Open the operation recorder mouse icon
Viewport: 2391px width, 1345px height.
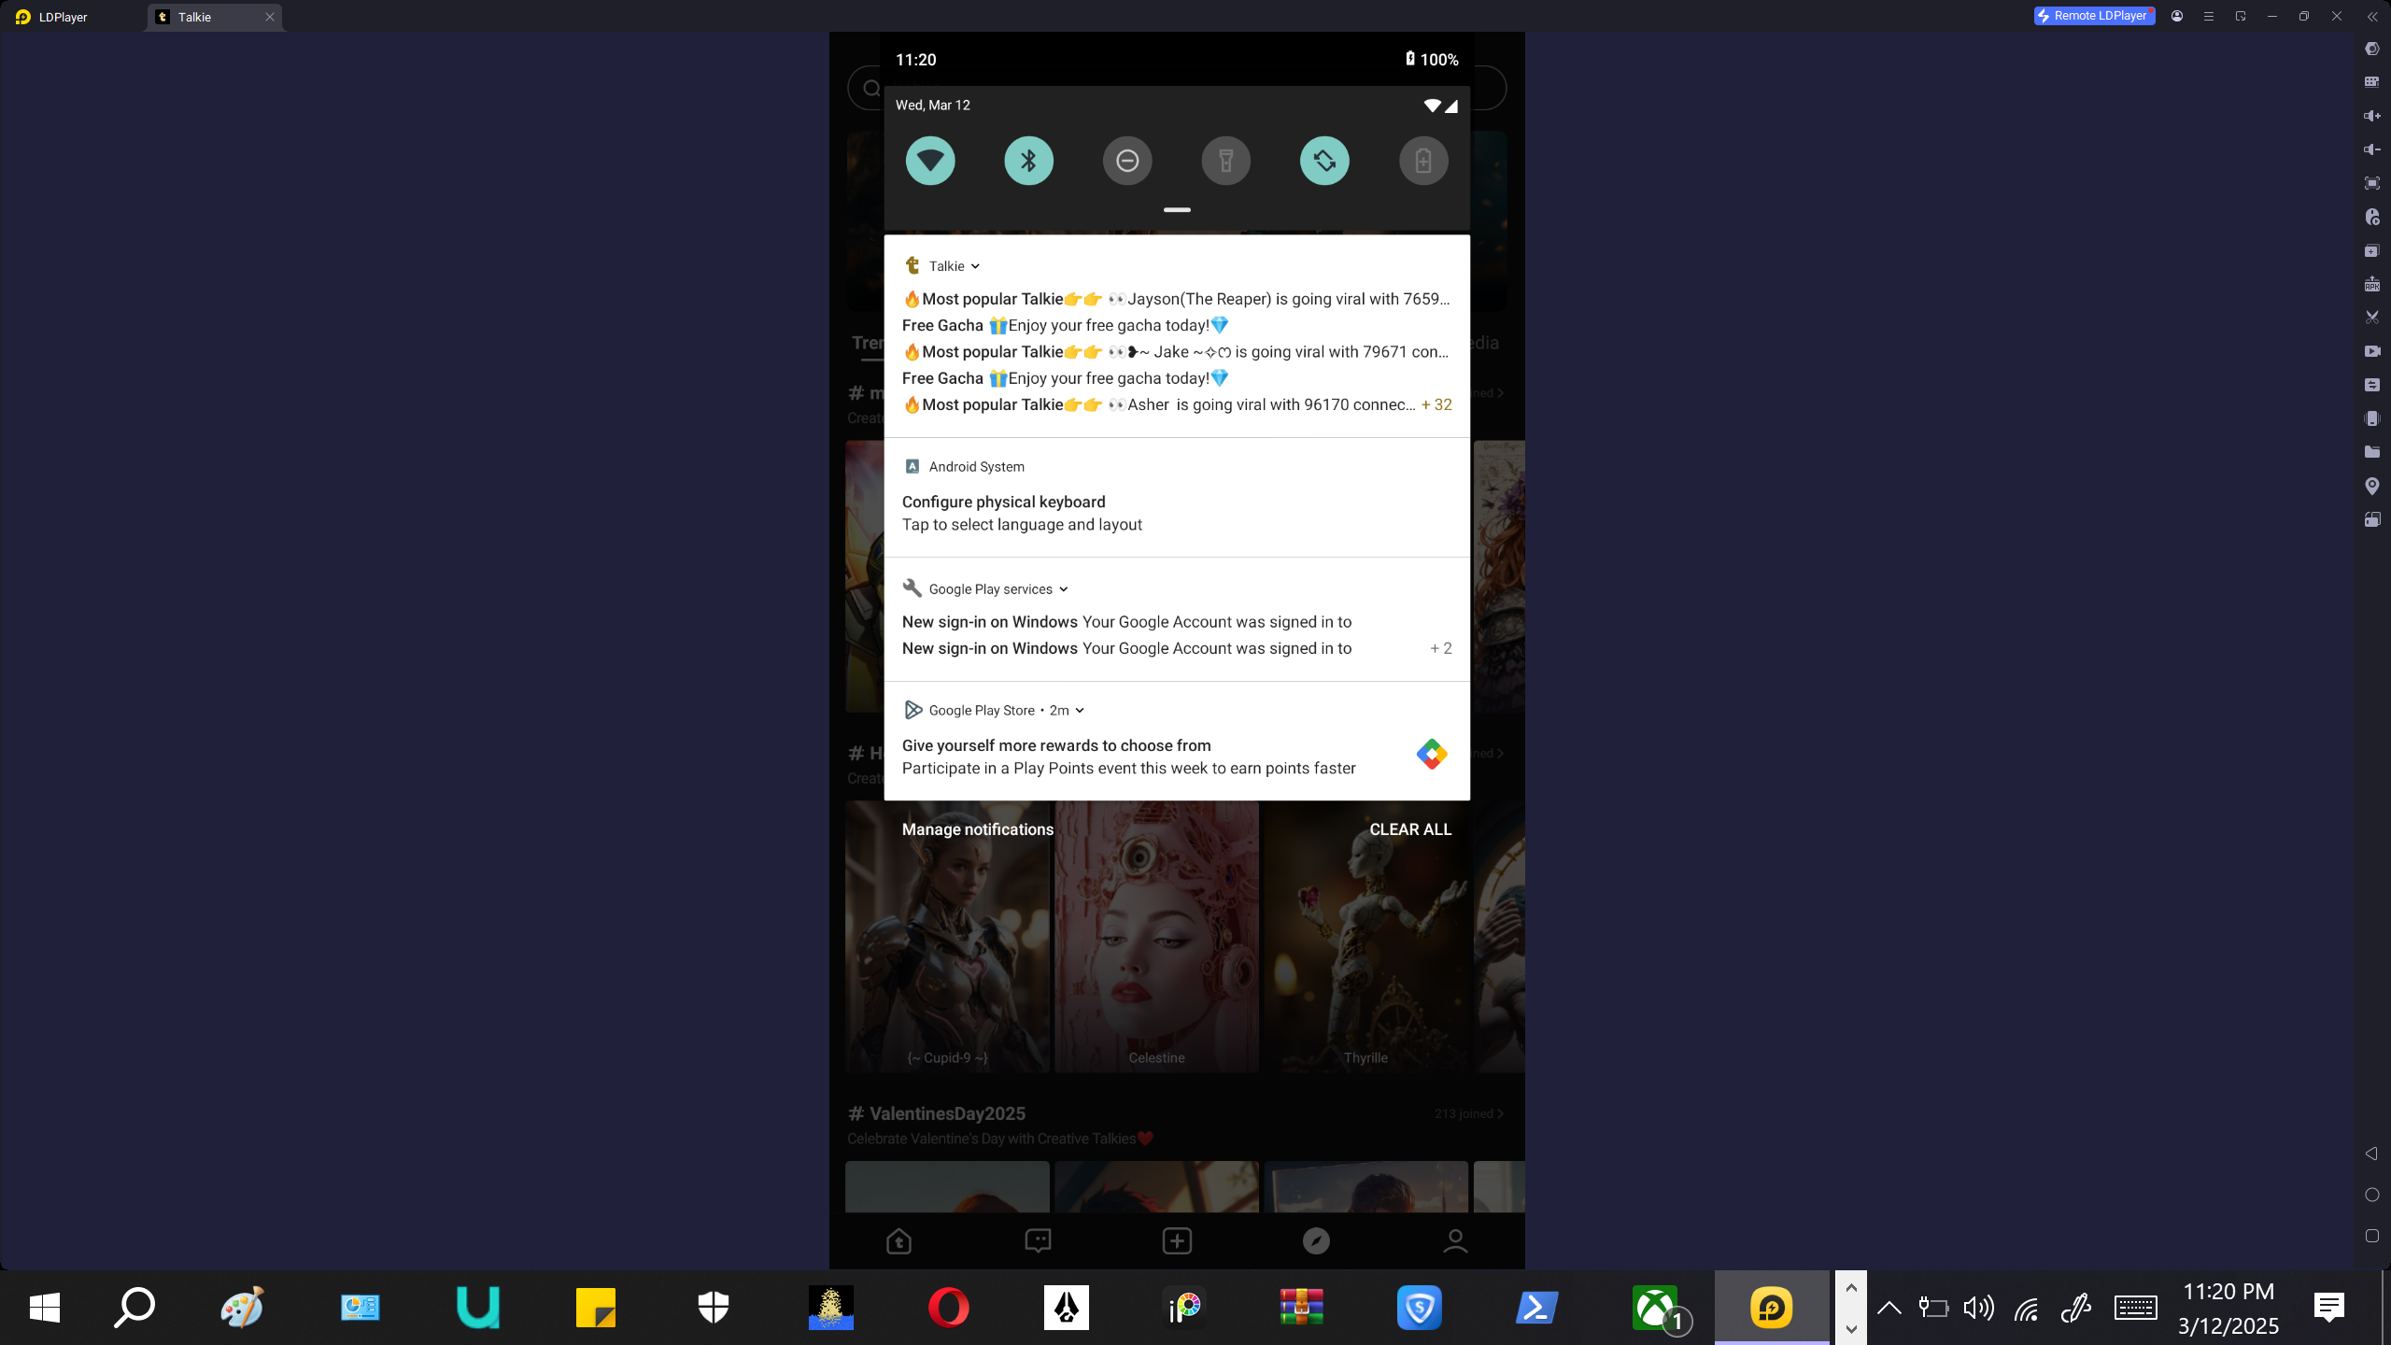point(2371,217)
